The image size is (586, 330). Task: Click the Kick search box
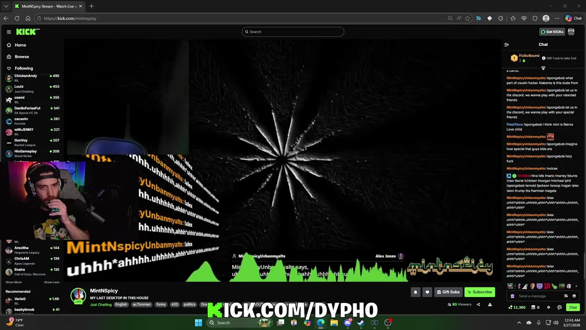coord(293,32)
